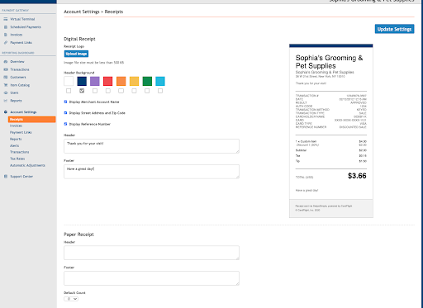Image resolution: width=423 pixels, height=308 pixels.
Task: Click the Transactions icon under Reporting Dashboard
Action: 6,69
